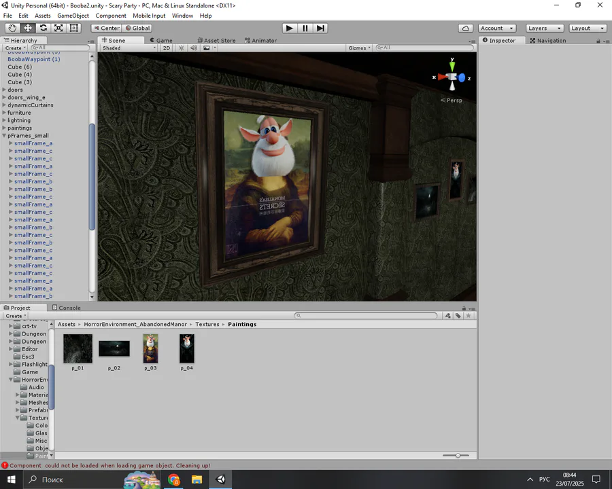Open the Account dropdown
The height and width of the screenshot is (489, 612).
(497, 28)
